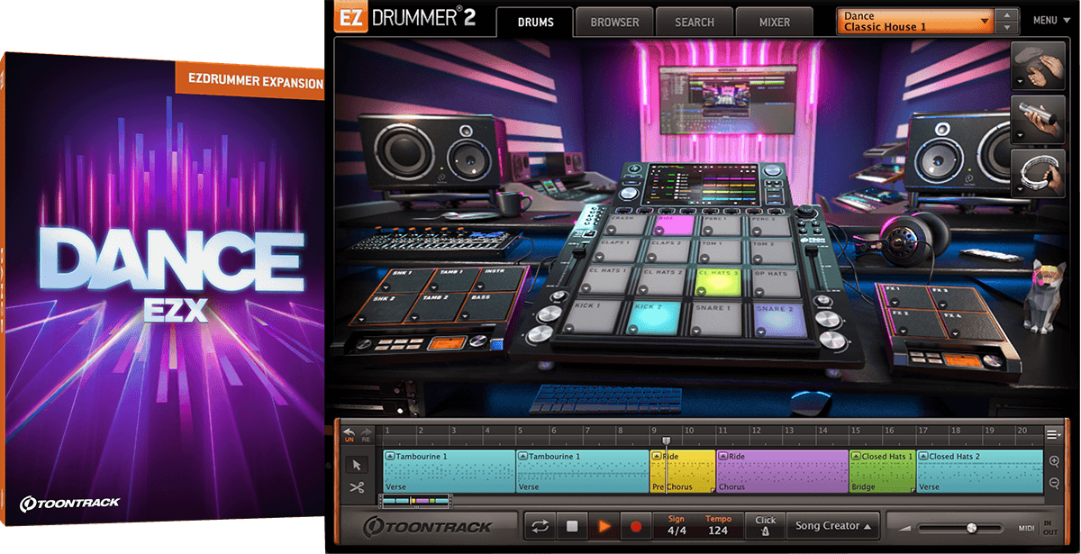Screen dimensions: 1081x554
Task: Open the song track options menu icon
Action: pos(1053,434)
